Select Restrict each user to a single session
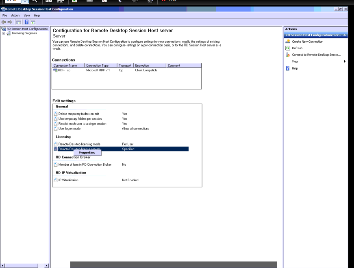 click(82, 124)
